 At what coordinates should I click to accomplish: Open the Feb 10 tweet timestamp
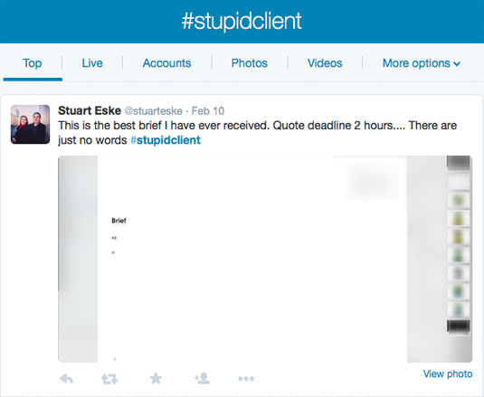[x=208, y=110]
